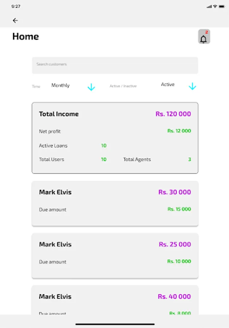Screen dimensions: 229x328
Task: Select the first Mark Elvis customer card
Action: 115,203
